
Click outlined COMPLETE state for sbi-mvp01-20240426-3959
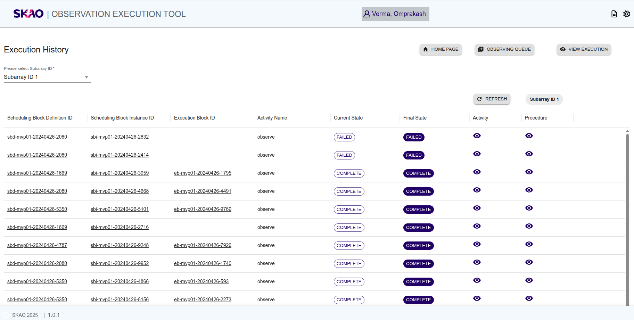(349, 173)
